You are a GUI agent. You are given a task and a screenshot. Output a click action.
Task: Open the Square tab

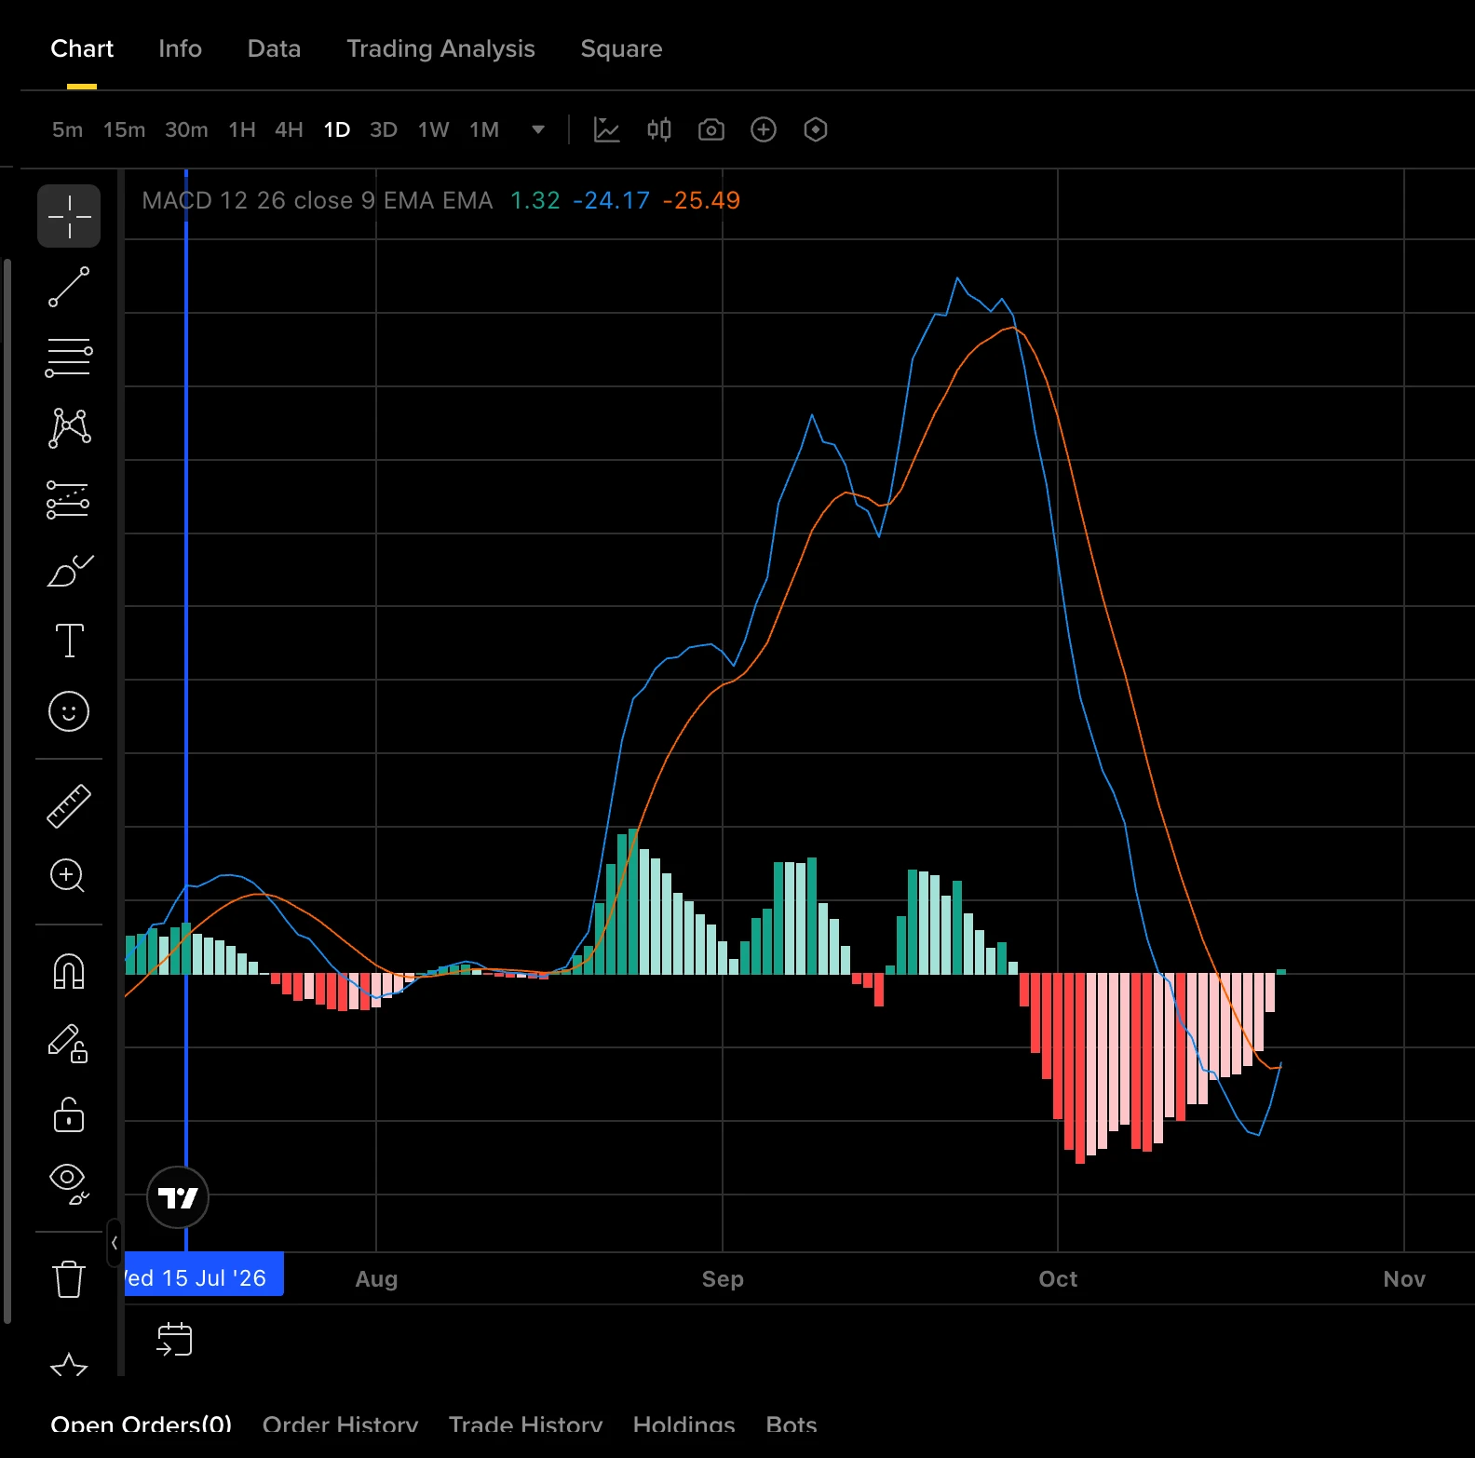[621, 48]
